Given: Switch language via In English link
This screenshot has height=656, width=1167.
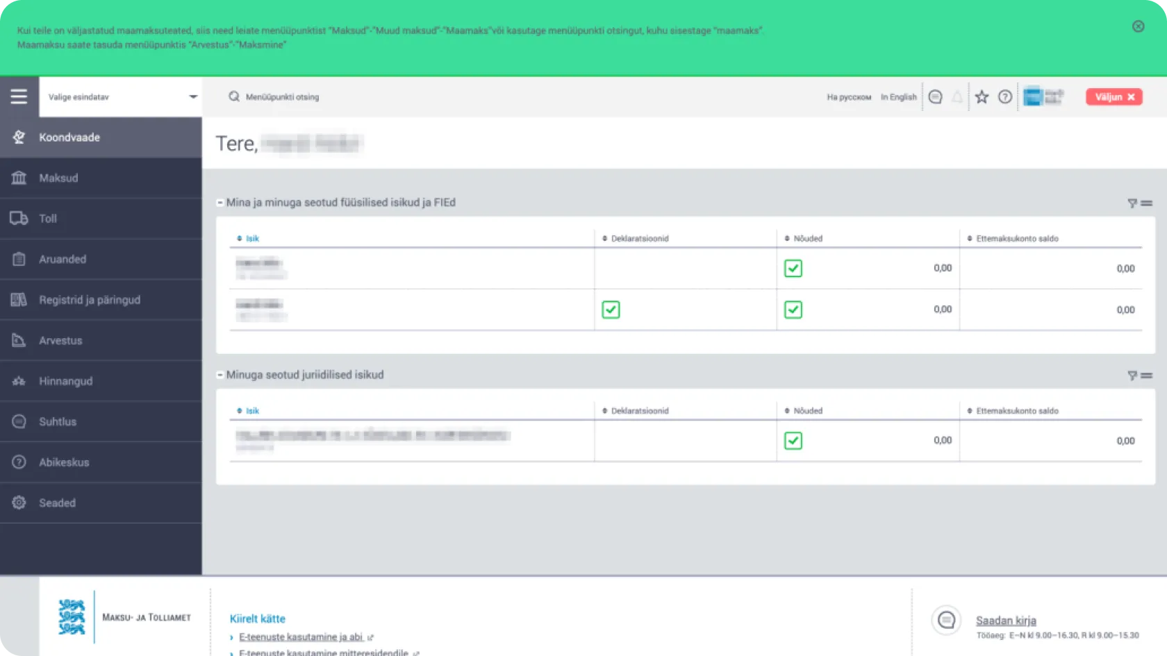Looking at the screenshot, I should pos(898,97).
